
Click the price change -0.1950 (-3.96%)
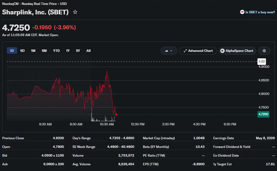tap(54, 27)
